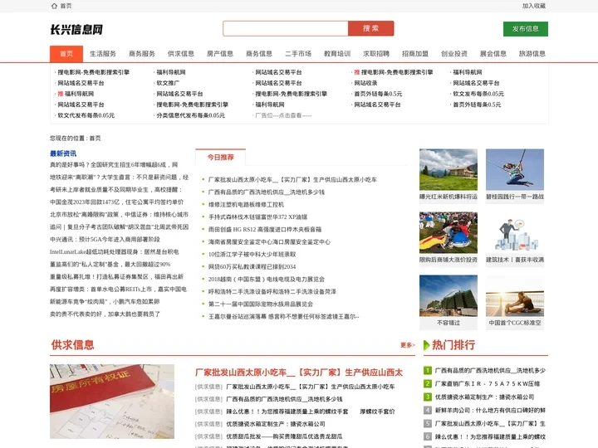The image size is (598, 448).
Task: Open the 最新资讯 heading link
Action: tap(63, 153)
